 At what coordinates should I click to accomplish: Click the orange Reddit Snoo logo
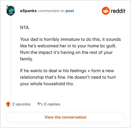tap(105, 11)
